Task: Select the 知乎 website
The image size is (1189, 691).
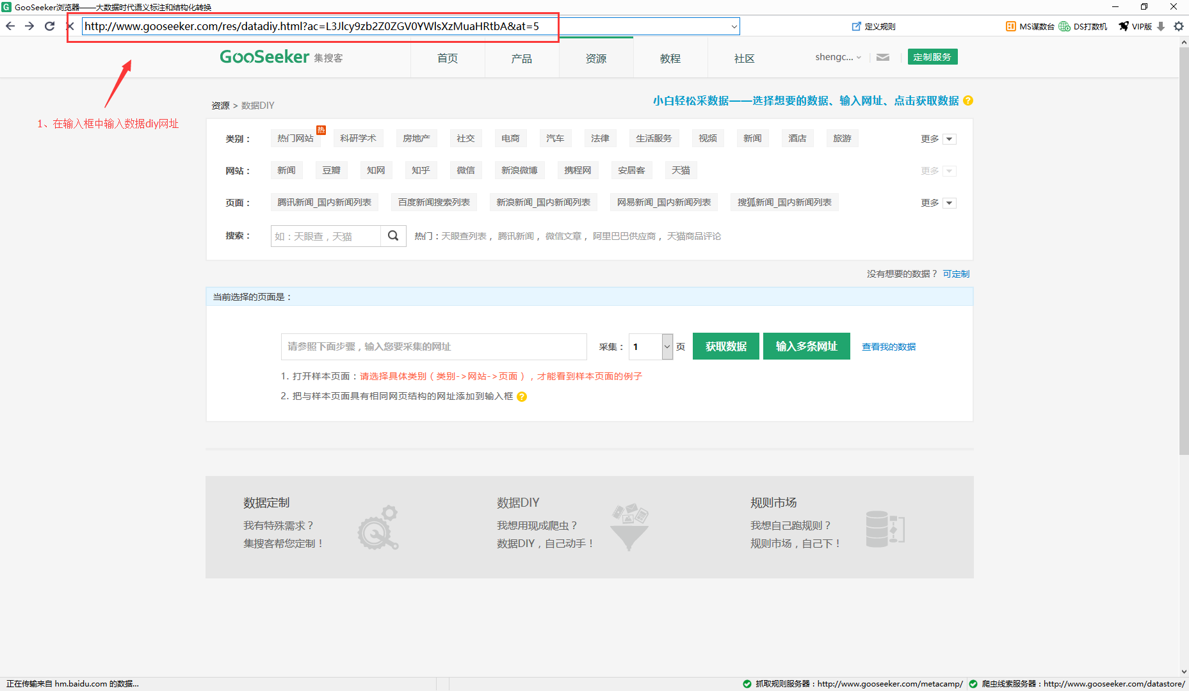Action: 421,170
